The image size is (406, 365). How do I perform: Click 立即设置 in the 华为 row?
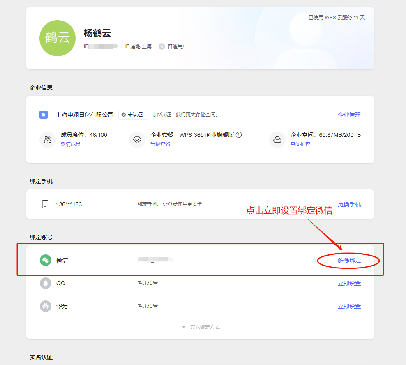pos(349,306)
